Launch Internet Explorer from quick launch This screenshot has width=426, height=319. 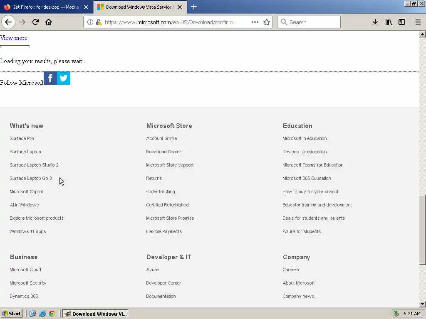[x=42, y=314]
